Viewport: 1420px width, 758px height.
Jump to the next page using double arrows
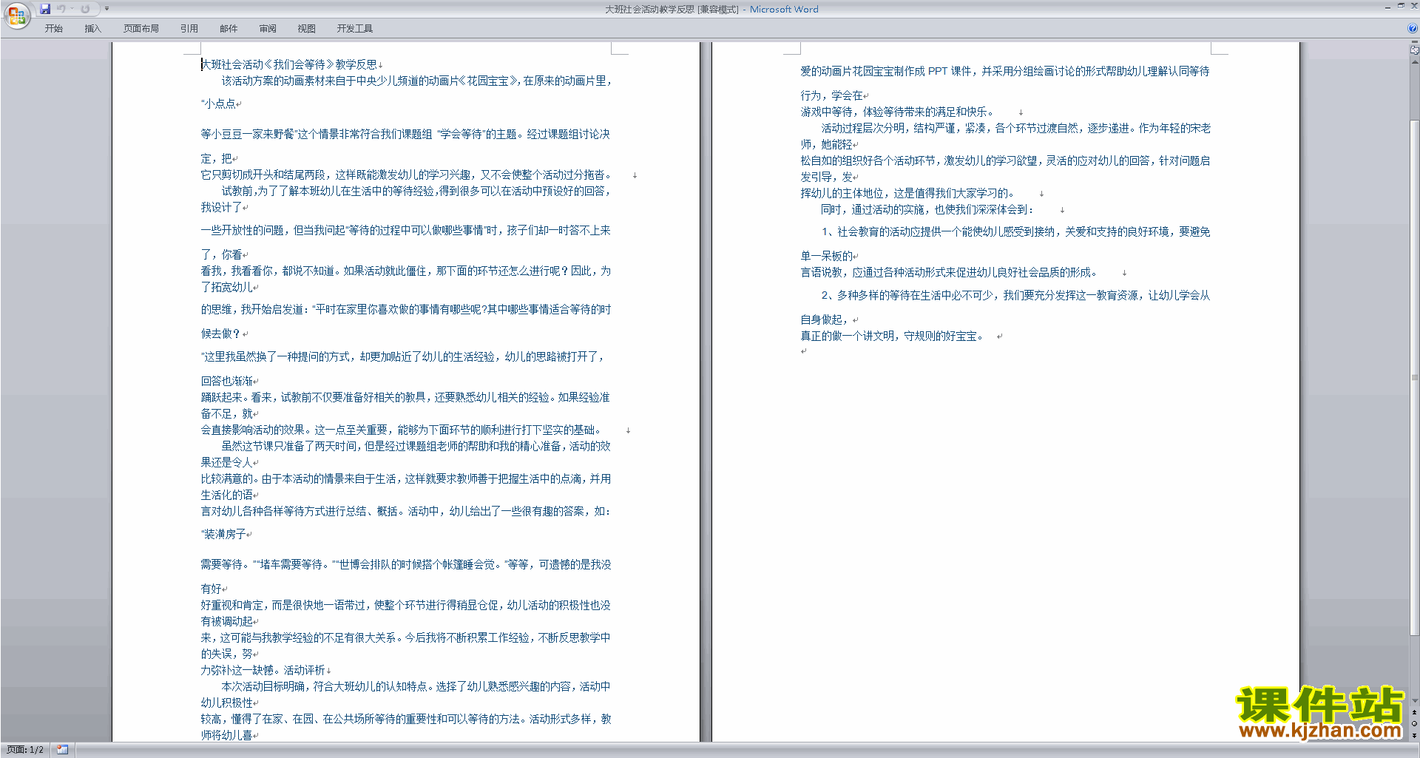click(1414, 735)
